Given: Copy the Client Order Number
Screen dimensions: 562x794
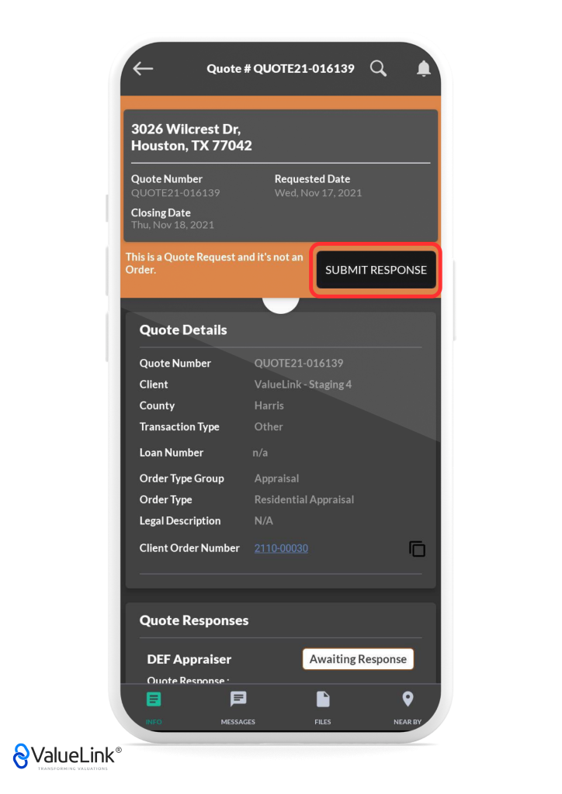Looking at the screenshot, I should click(417, 549).
